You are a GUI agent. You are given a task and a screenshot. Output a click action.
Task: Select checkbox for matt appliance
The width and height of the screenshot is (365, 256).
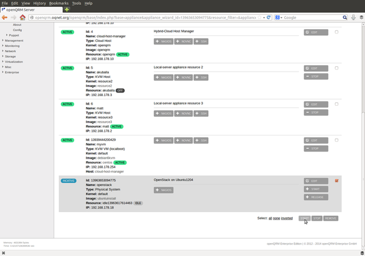(x=336, y=104)
